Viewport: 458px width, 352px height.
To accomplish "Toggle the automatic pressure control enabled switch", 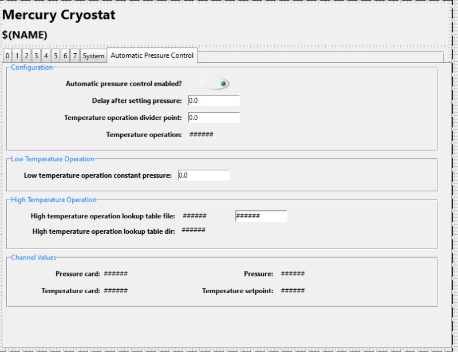I will click(215, 83).
